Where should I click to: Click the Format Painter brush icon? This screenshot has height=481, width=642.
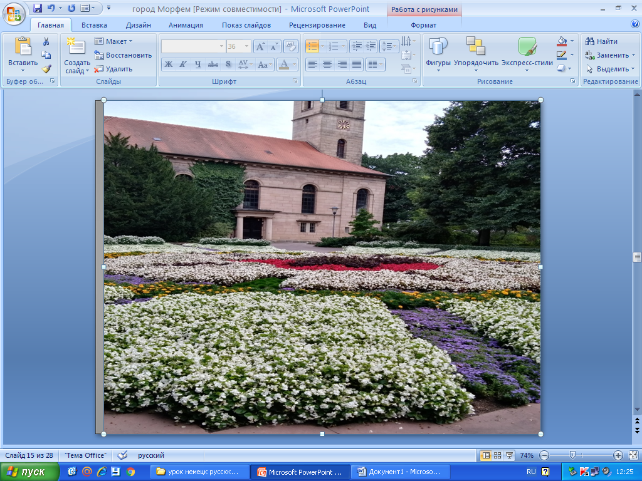pyautogui.click(x=46, y=69)
